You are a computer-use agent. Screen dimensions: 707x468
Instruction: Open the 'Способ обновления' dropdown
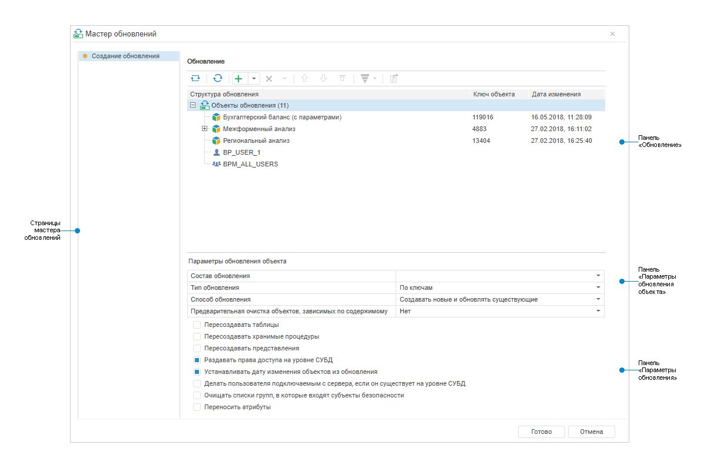coord(598,299)
